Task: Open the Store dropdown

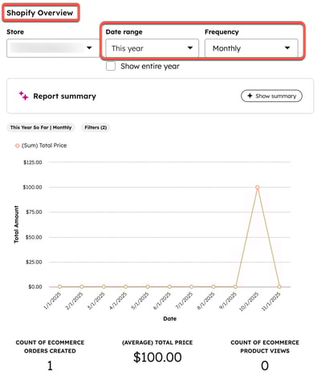Action: tap(53, 48)
